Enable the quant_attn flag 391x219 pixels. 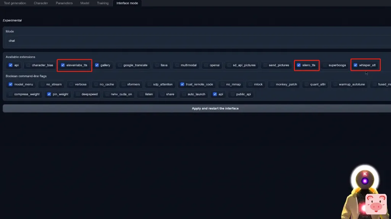[x=307, y=84]
